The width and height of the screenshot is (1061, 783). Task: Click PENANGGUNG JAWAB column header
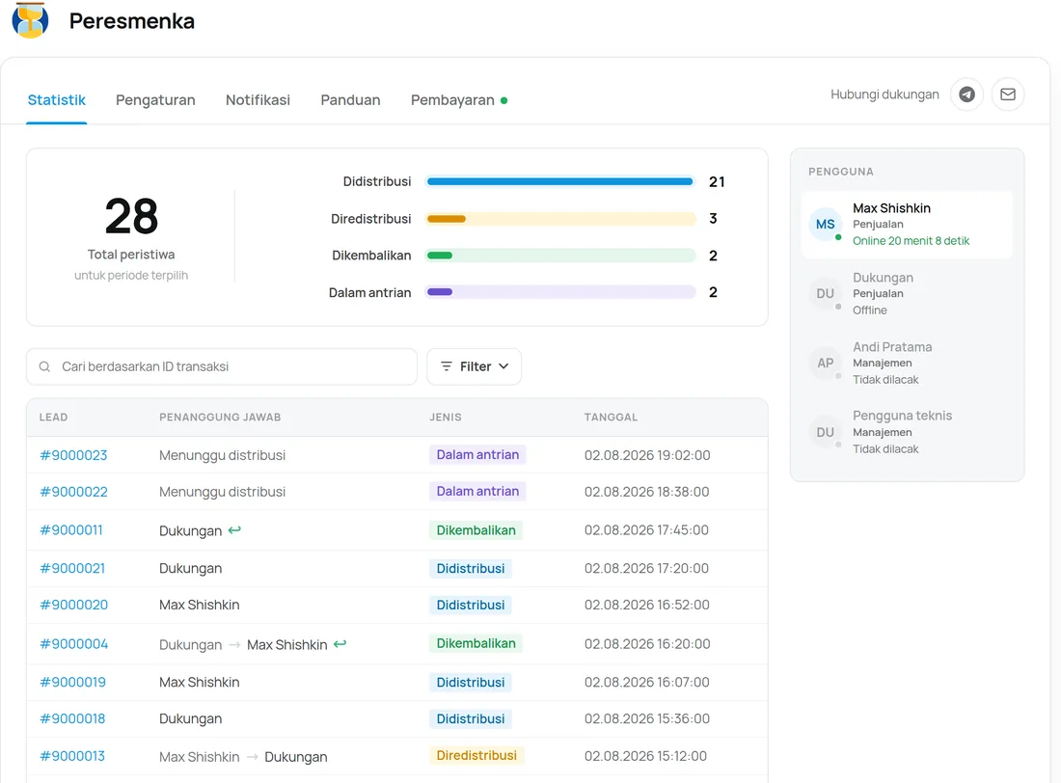coord(220,417)
